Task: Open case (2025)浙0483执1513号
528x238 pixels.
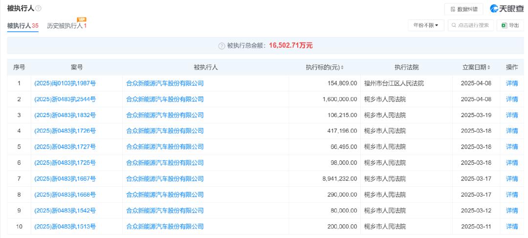Action: (x=65, y=227)
